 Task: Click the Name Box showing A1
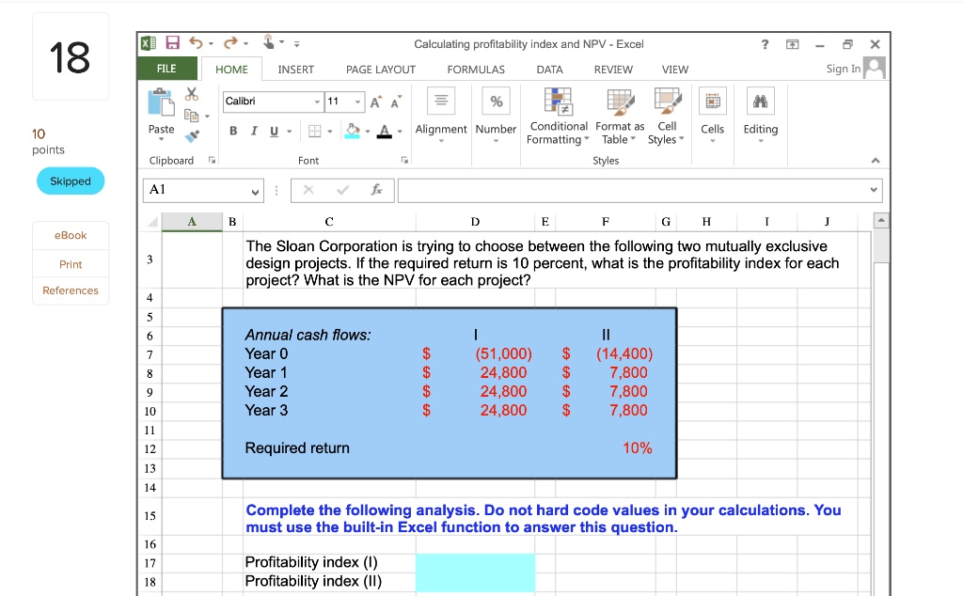pos(203,190)
